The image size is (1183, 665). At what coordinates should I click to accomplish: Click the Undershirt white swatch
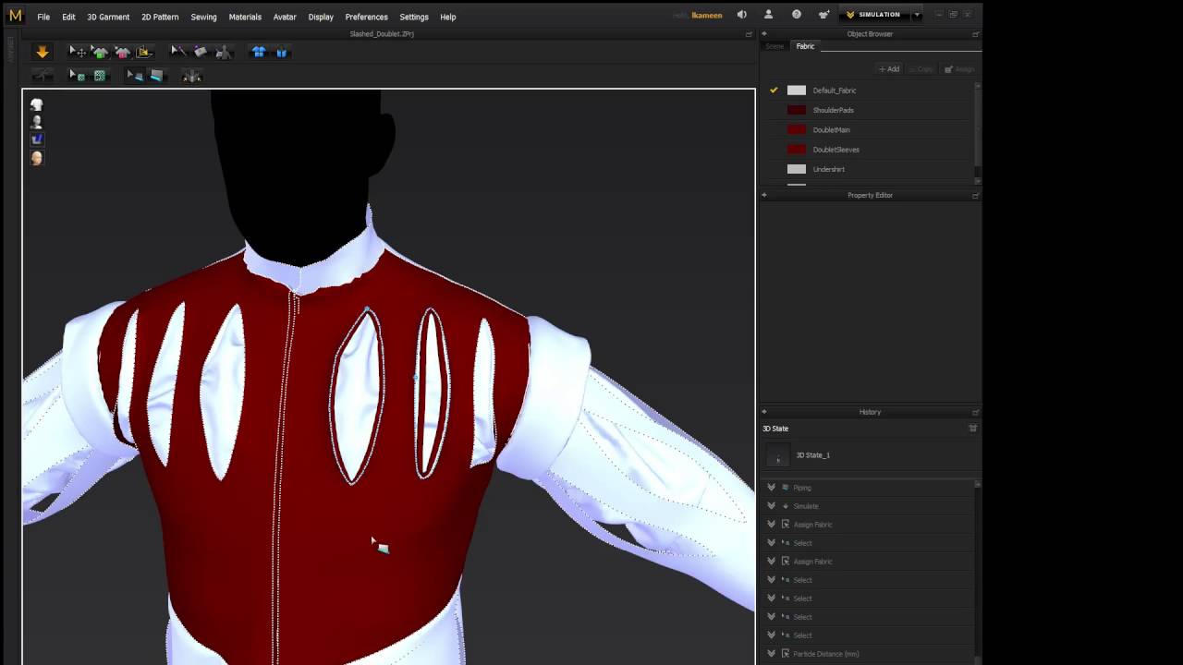[x=797, y=169]
